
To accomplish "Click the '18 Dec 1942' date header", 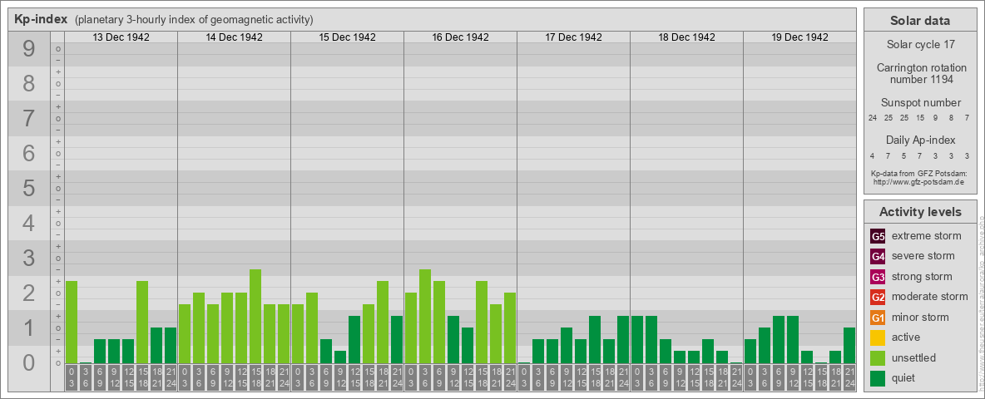I will pyautogui.click(x=686, y=37).
